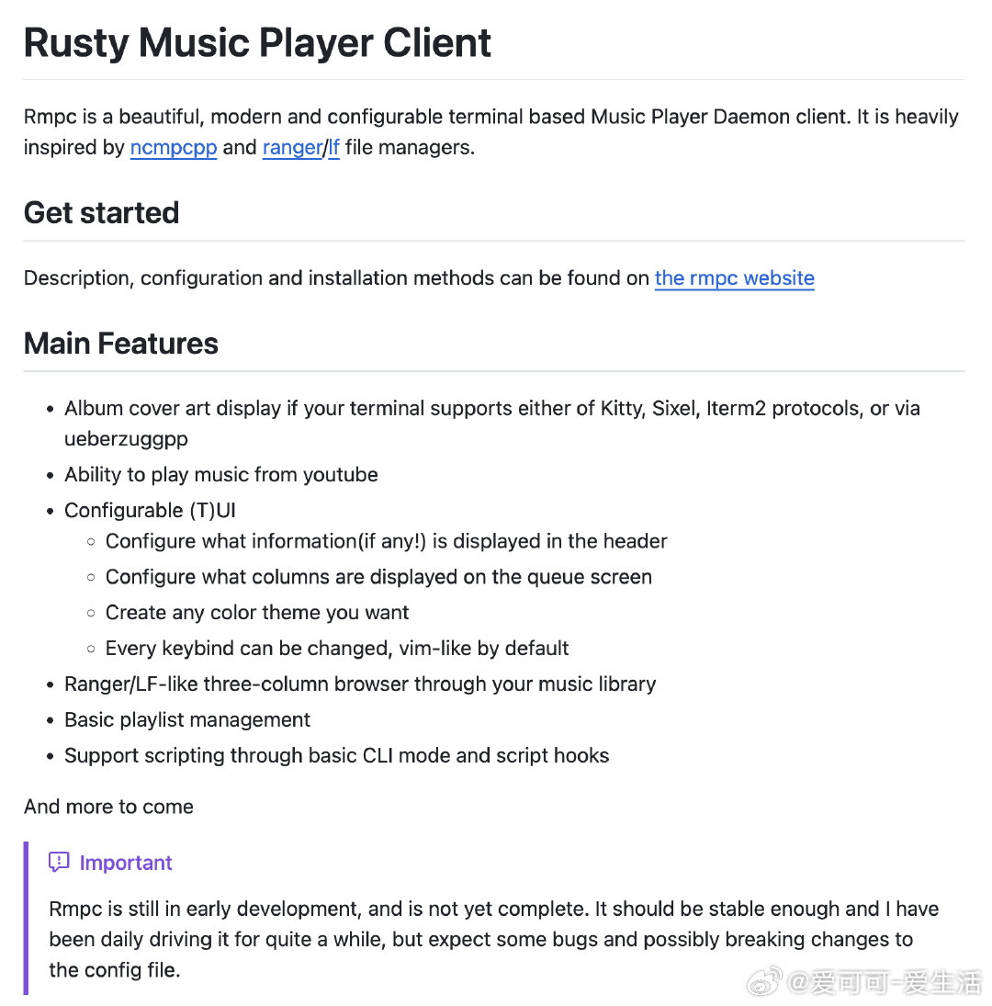Click the color theme sub-bullet

(x=257, y=613)
